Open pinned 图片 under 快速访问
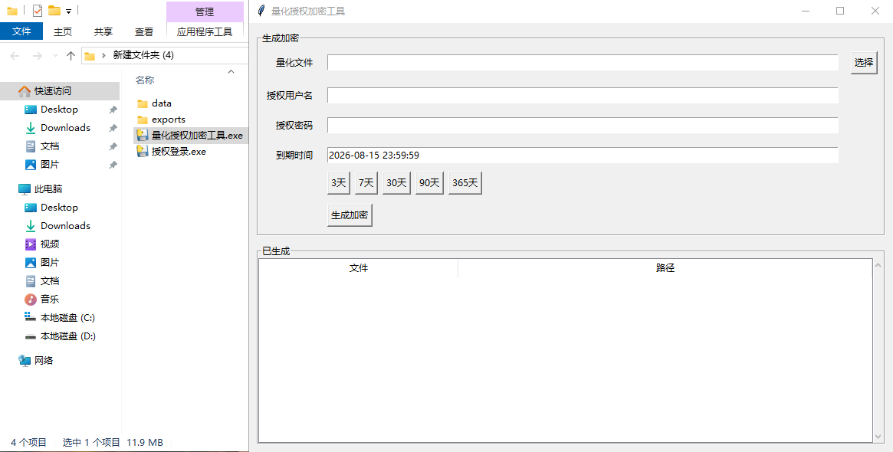This screenshot has width=893, height=452. (50, 165)
